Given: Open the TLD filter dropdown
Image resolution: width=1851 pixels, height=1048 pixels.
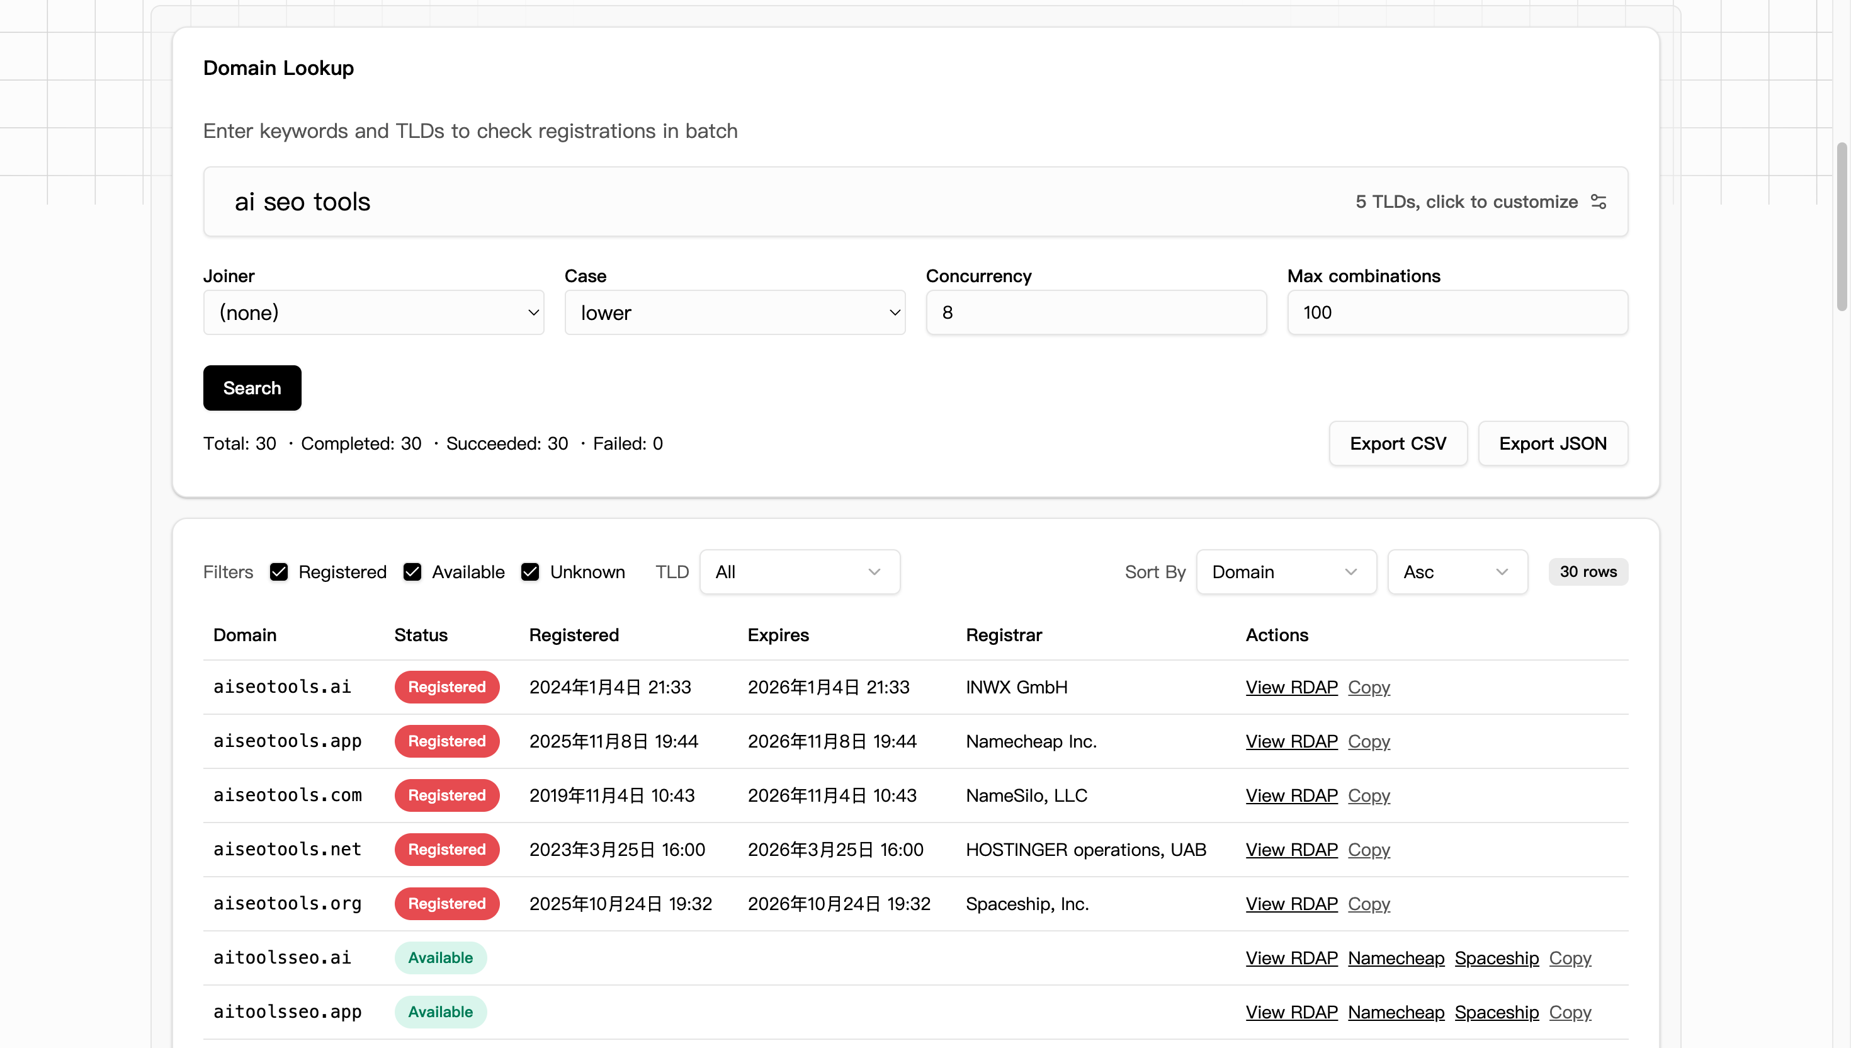Looking at the screenshot, I should click(799, 571).
